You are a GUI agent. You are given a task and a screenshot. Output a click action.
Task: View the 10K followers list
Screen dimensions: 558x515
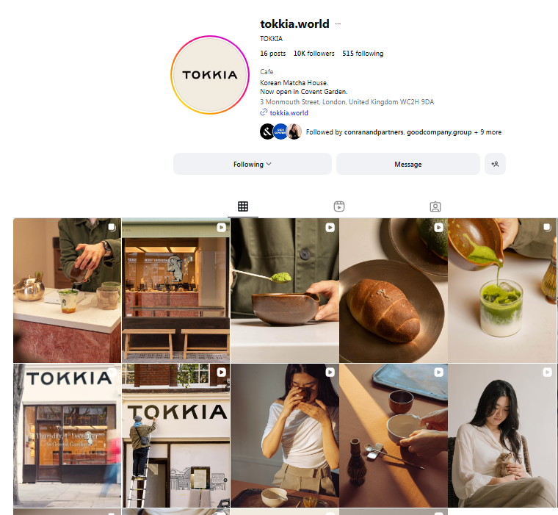[x=314, y=54]
